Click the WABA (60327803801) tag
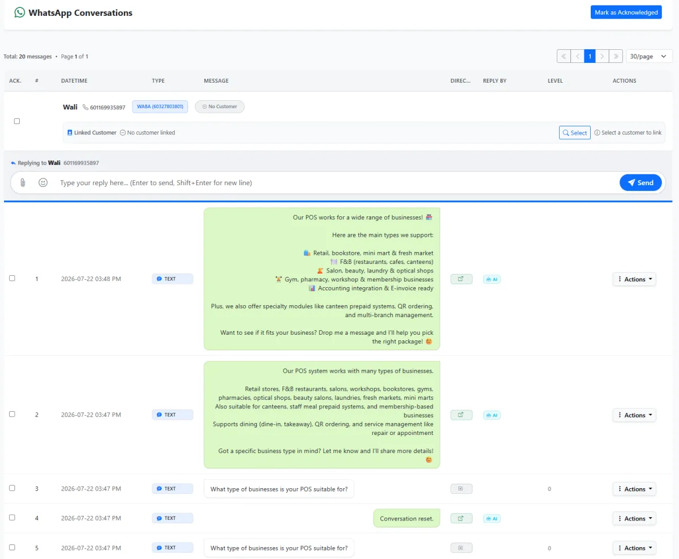Viewport: 679px width, 559px height. [160, 106]
